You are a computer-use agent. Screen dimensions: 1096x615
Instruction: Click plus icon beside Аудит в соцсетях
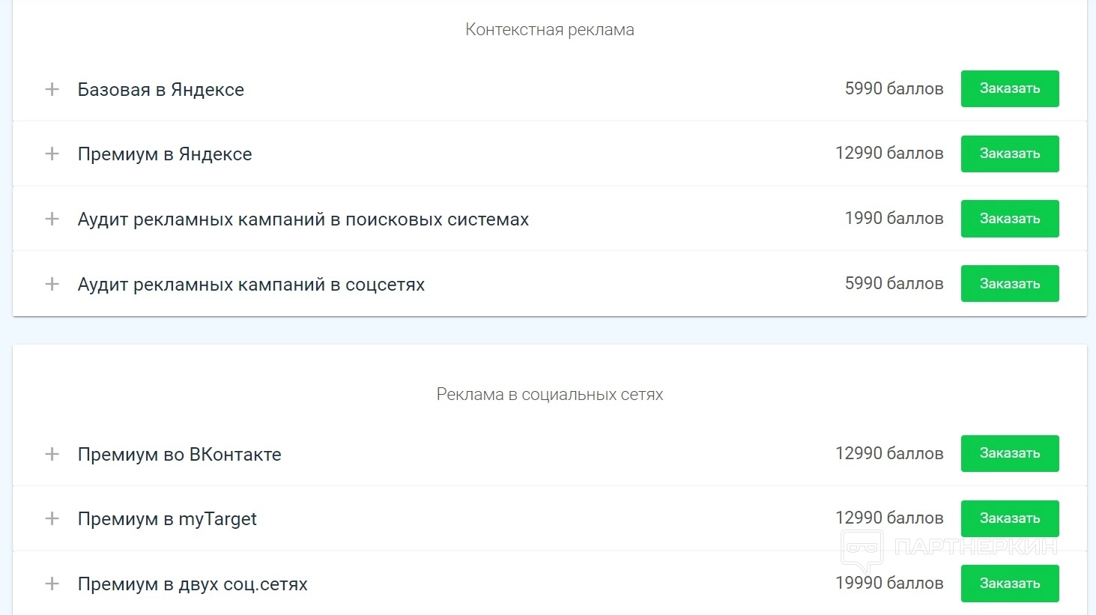52,284
